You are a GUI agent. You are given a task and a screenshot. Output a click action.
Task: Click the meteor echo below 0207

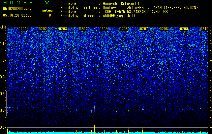pos(143,109)
